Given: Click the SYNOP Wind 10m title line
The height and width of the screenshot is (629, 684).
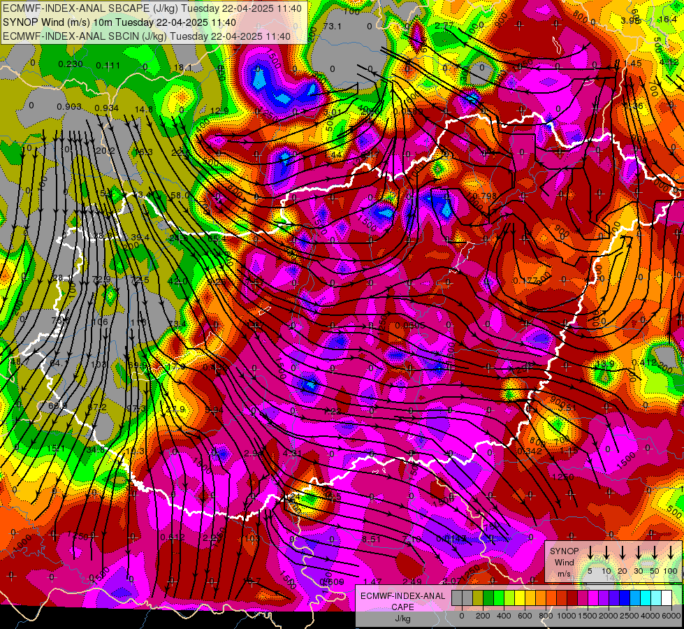Looking at the screenshot, I should coord(119,22).
